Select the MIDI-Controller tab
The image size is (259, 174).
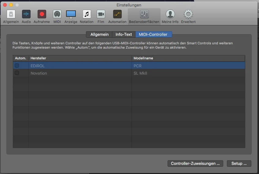point(154,34)
